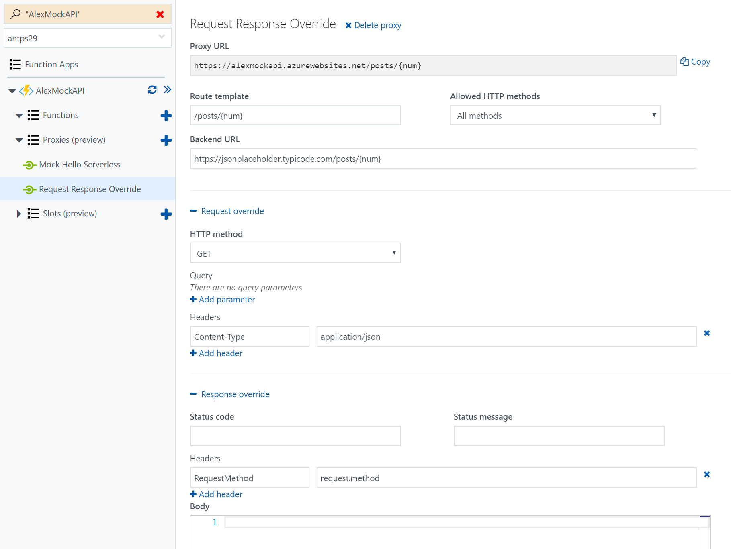Click the refresh icon next to AlexMockAPI
The height and width of the screenshot is (549, 731).
tap(152, 90)
